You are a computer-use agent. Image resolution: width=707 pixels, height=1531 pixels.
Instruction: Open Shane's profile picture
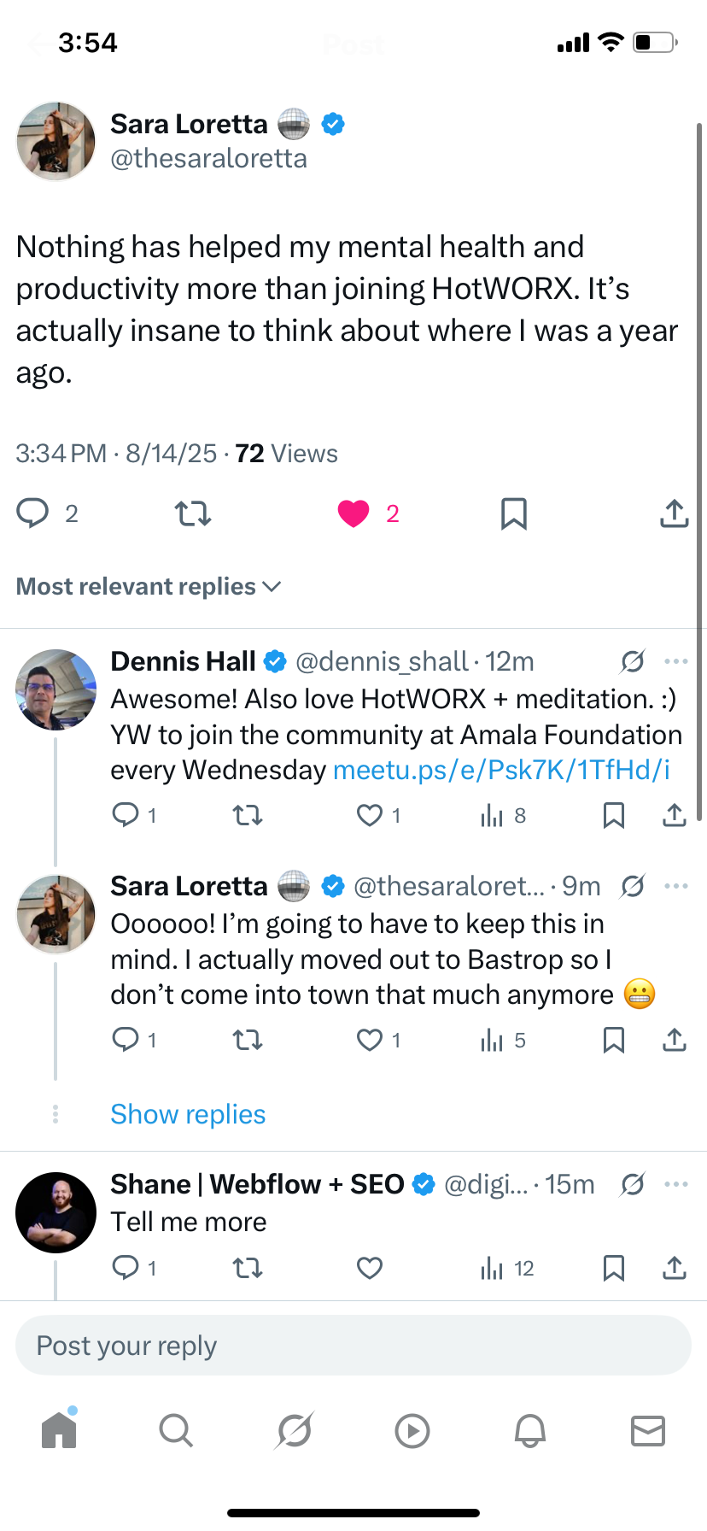(56, 1212)
